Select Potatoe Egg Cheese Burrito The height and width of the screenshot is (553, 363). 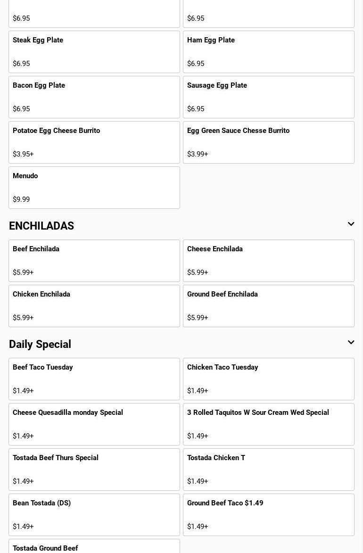point(94,142)
